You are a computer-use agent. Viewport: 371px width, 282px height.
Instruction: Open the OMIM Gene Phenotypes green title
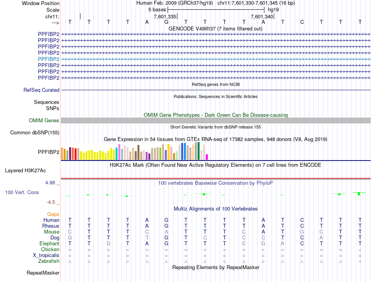point(216,115)
